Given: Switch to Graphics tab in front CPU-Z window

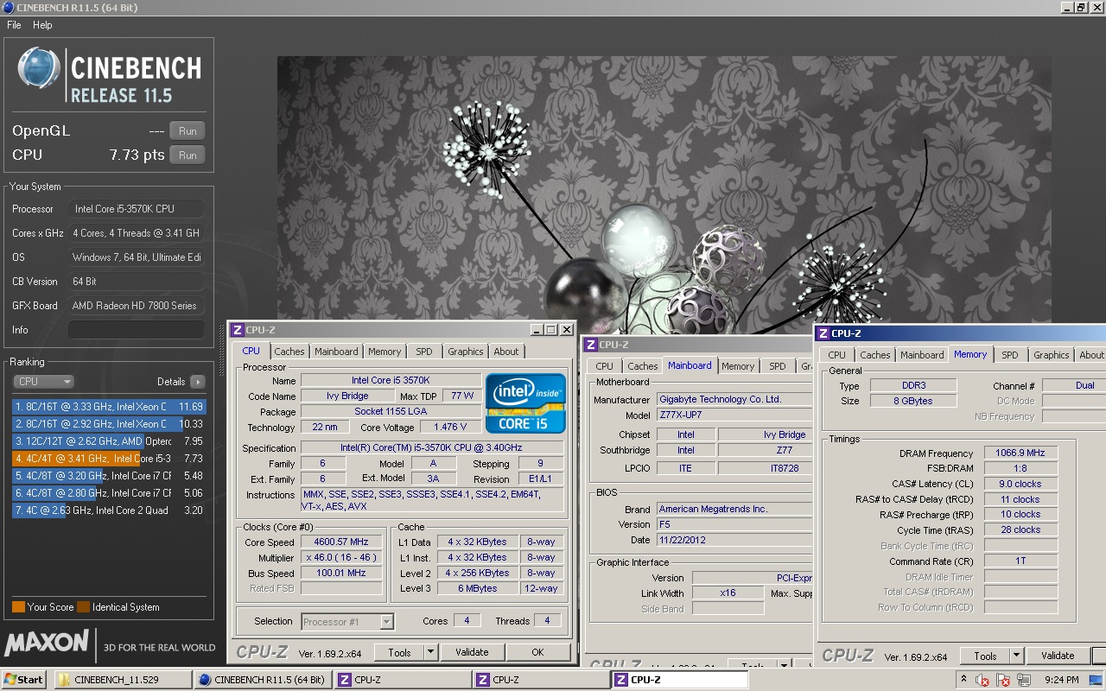Looking at the screenshot, I should coord(465,352).
